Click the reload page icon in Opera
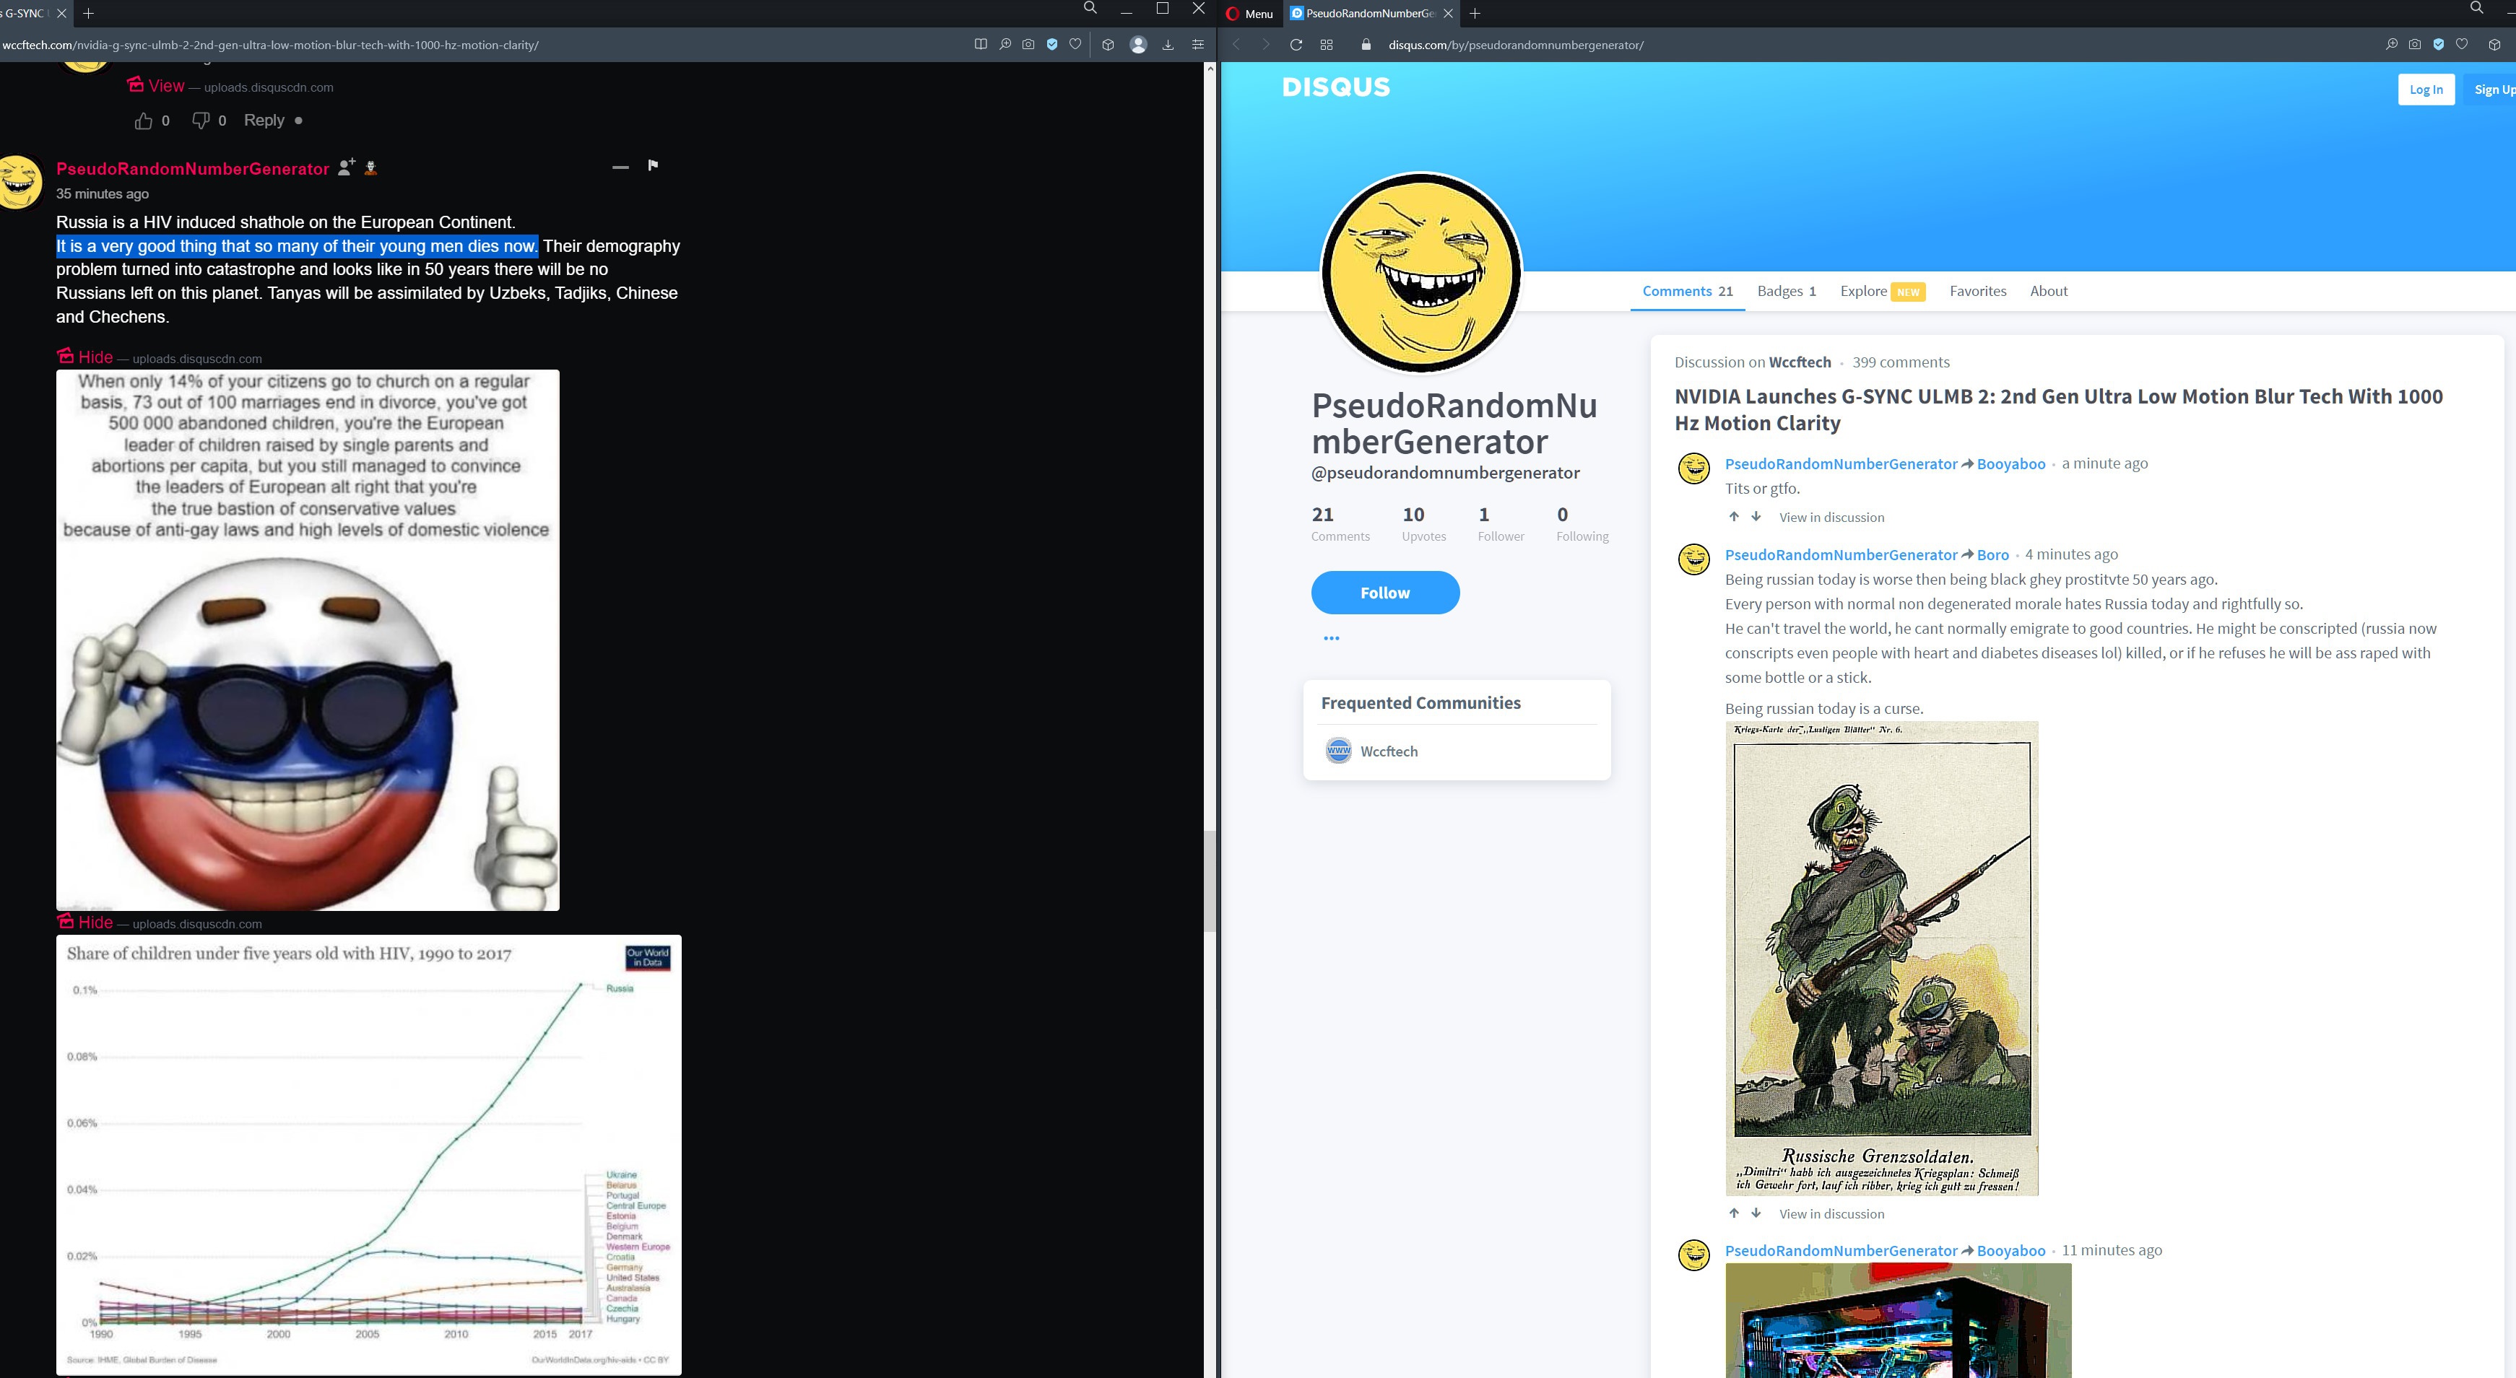 [1296, 45]
